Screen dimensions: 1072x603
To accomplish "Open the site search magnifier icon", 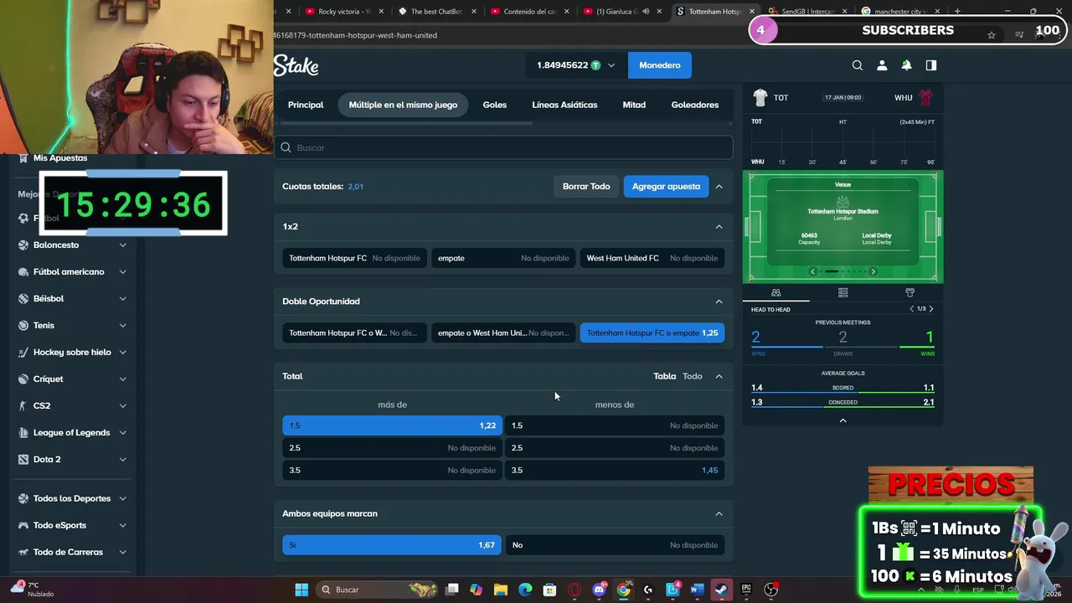I will (x=857, y=65).
